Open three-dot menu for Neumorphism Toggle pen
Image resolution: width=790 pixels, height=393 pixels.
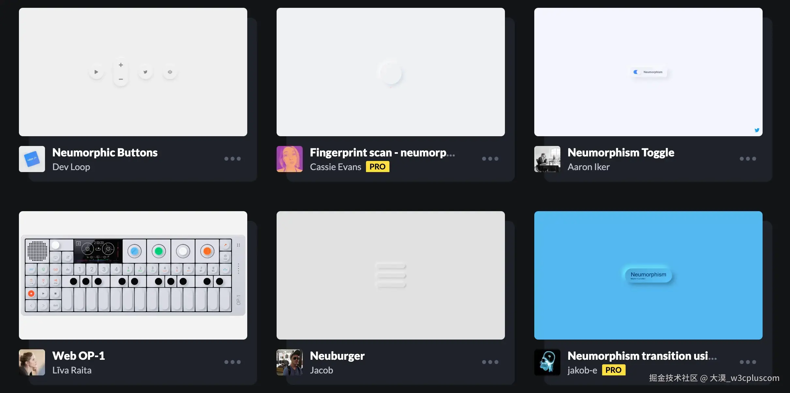coord(748,159)
